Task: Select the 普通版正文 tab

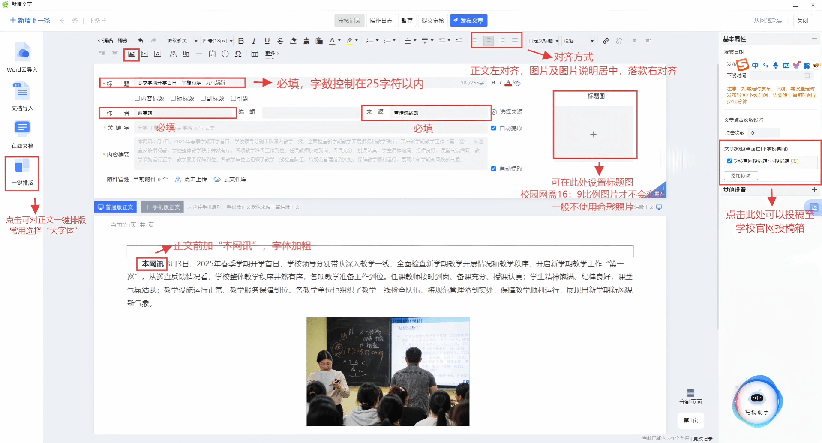Action: [115, 207]
